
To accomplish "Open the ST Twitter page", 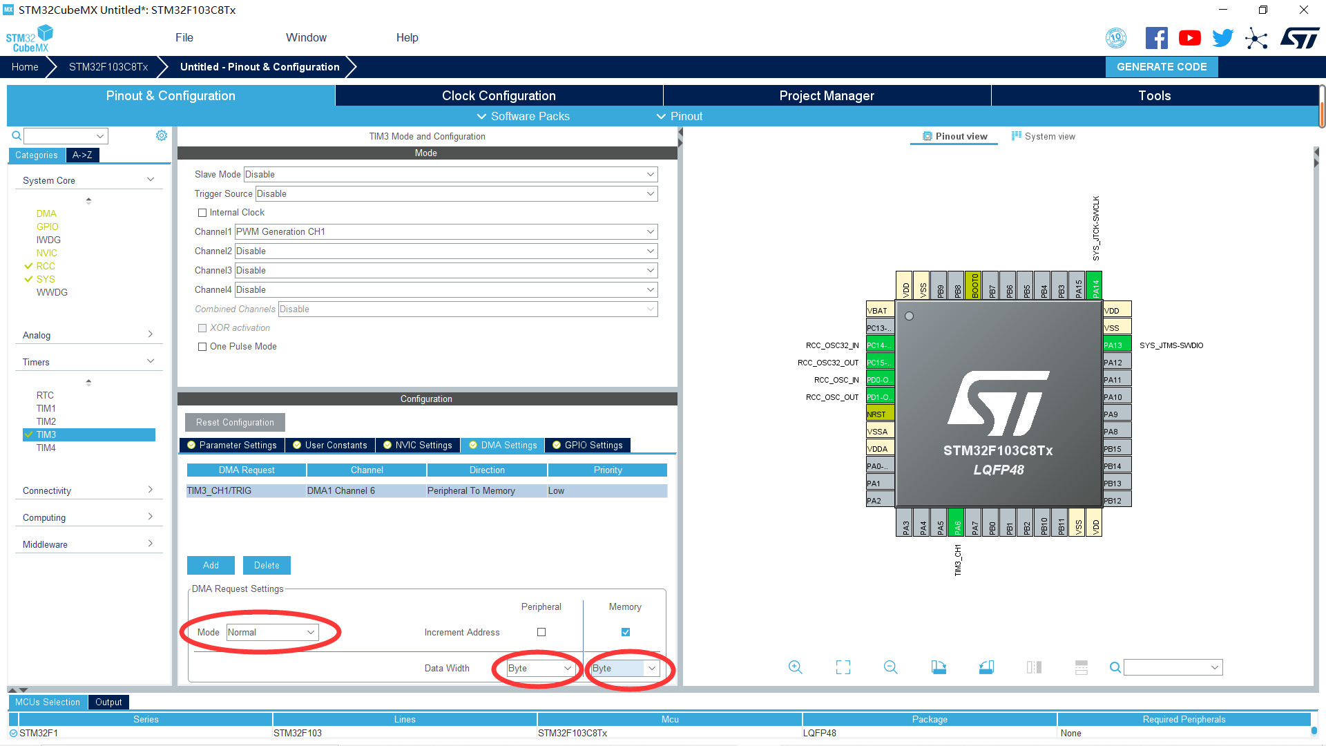I will 1222,37.
